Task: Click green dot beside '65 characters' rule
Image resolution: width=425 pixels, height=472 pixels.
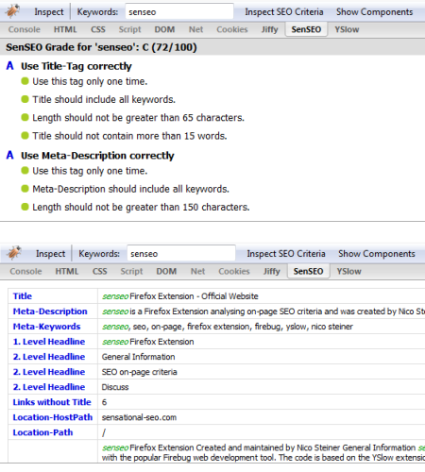Action: tap(25, 118)
